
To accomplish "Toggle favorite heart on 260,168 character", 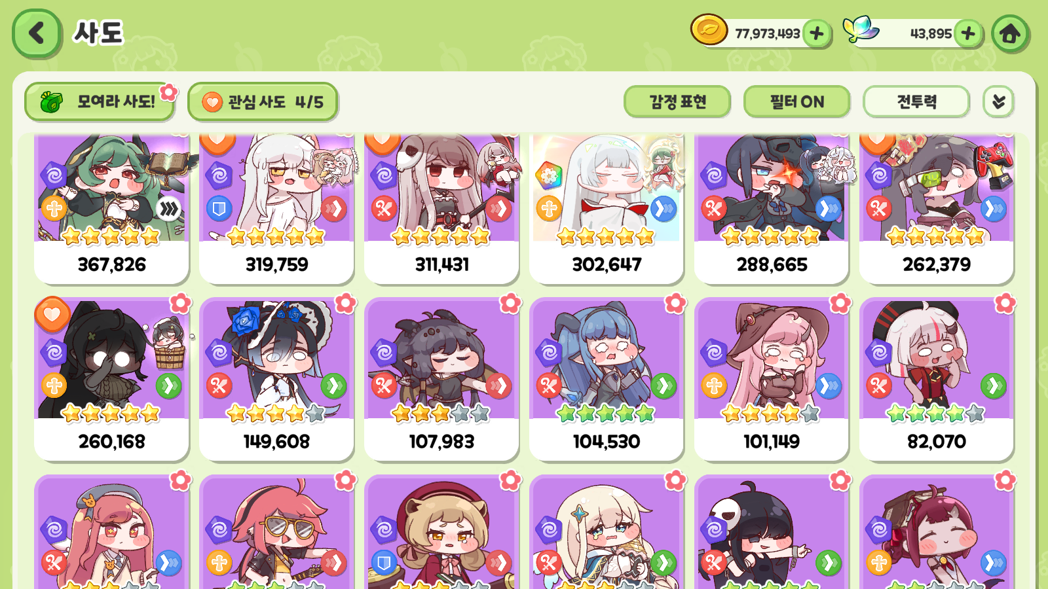I will click(52, 314).
